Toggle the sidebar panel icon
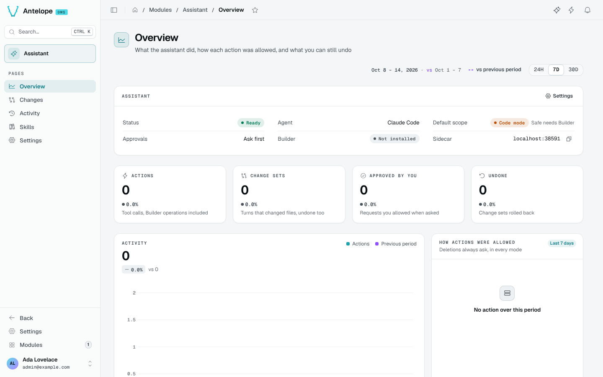 [114, 10]
